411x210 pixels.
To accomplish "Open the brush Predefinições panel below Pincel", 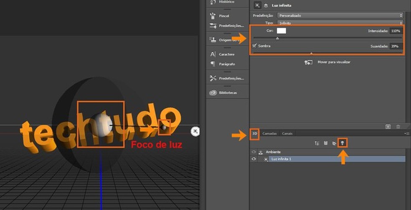I will tap(227, 26).
